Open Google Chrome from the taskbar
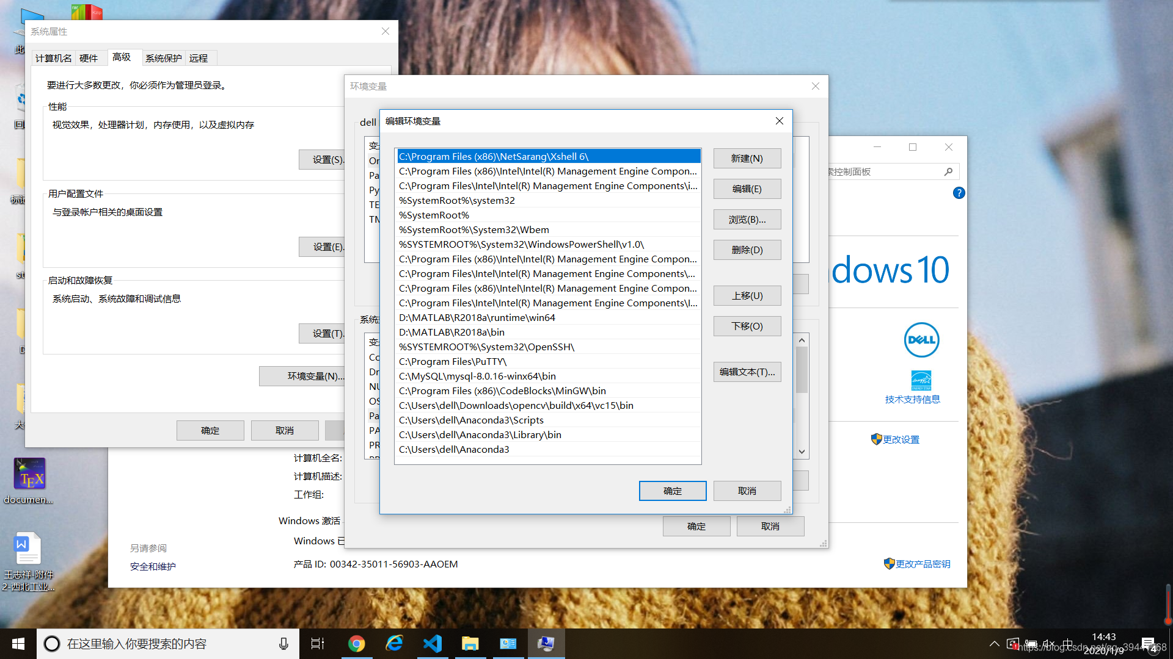The width and height of the screenshot is (1173, 659). pos(356,644)
